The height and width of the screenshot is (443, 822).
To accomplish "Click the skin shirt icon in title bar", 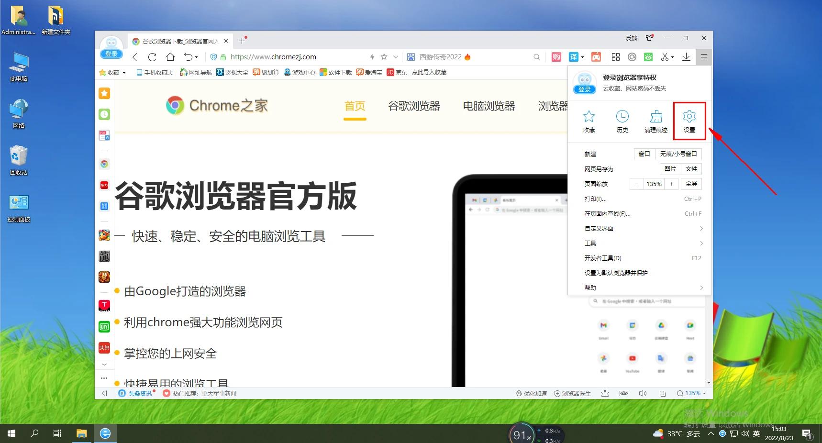I will pyautogui.click(x=649, y=38).
